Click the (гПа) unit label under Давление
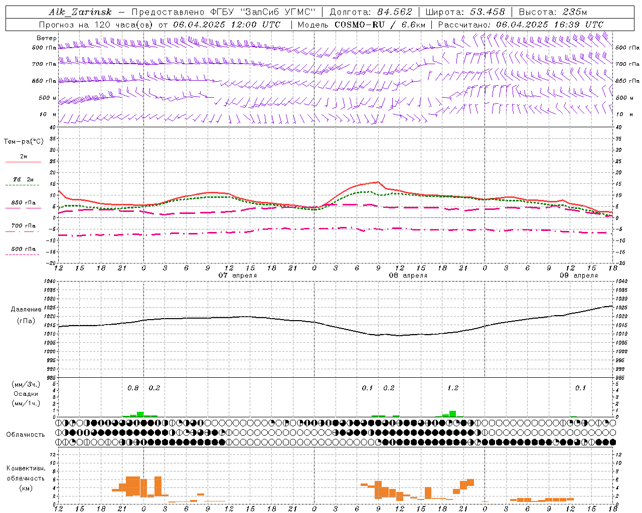This screenshot has height=513, width=642. [26, 321]
